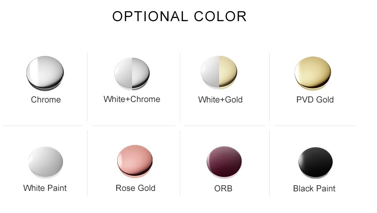Select the Black Paint cap
Viewport: 377px width, 213px height.
(315, 163)
